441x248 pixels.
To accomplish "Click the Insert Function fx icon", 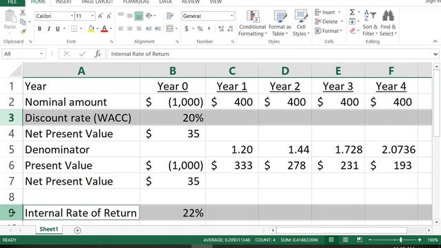I will [x=98, y=54].
